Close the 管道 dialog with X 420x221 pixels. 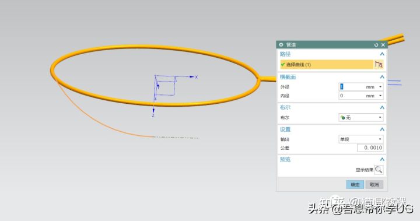point(383,45)
